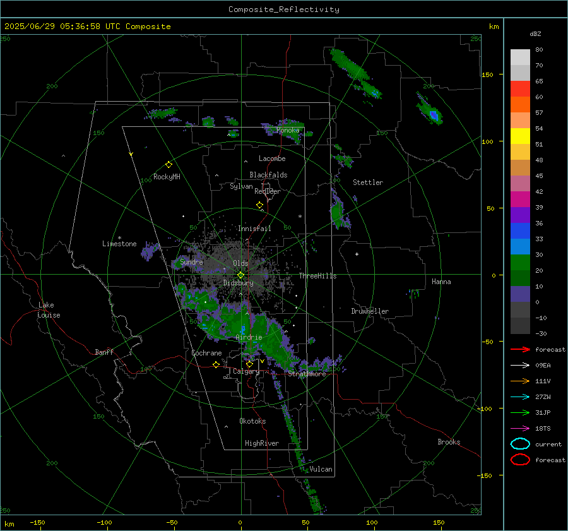Screen dimensions: 568x531
Task: Click the Blackfalds city label
Action: tap(268, 175)
